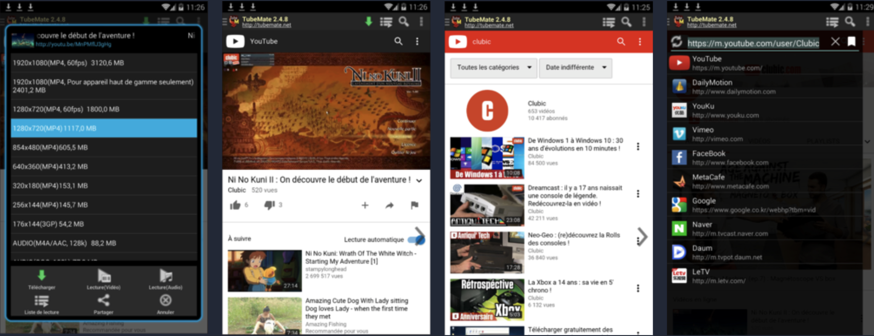Open FaceBook from the site list
Screen dimensions: 874x336
765,157
